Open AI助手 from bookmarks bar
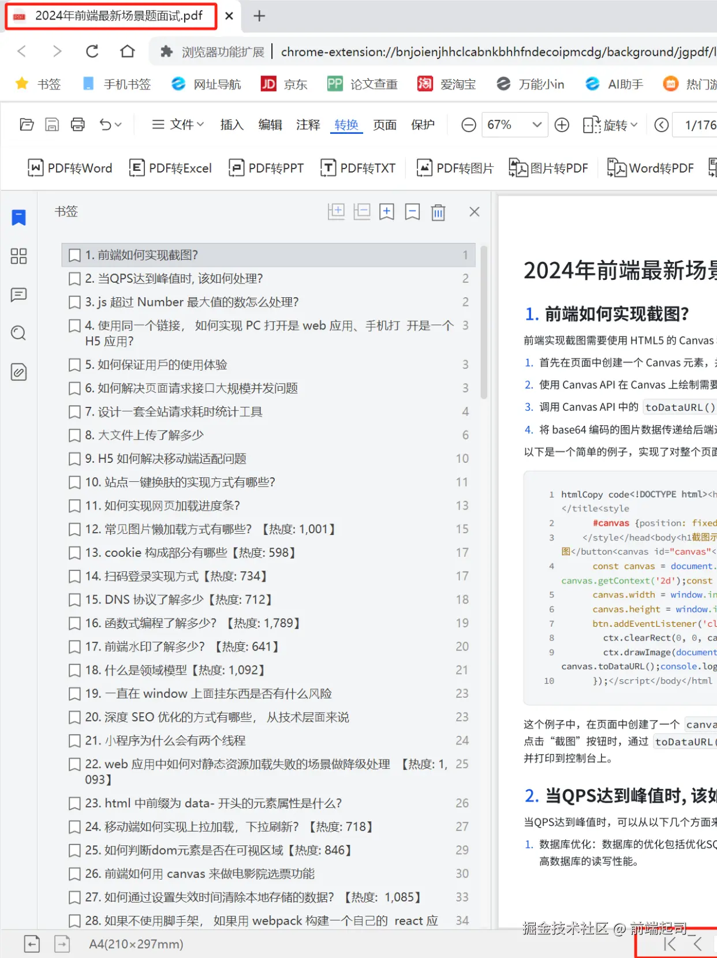The image size is (717, 958). click(614, 84)
